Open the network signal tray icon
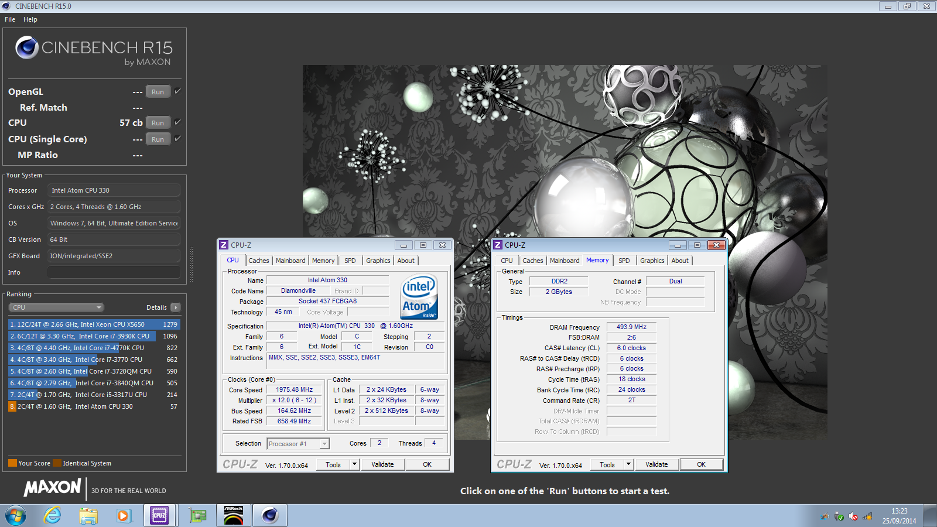The height and width of the screenshot is (527, 937). 867,516
